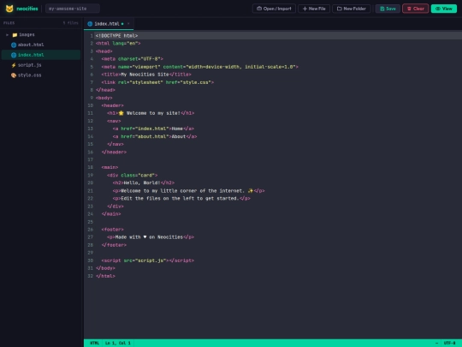462x347 pixels.
Task: Click the globe icon on the index.html tab
Action: (x=90, y=24)
